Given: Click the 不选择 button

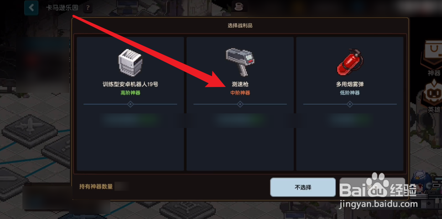Looking at the screenshot, I should coord(303,187).
